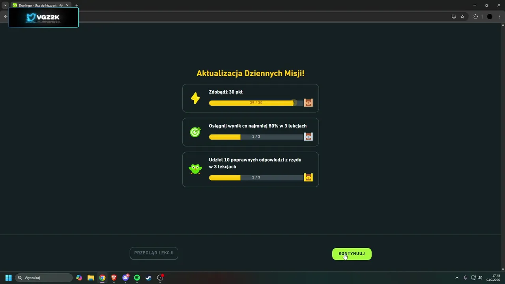Viewport: 505px width, 284px height.
Task: Click the 10 correct answers progress bar
Action: tap(256, 177)
